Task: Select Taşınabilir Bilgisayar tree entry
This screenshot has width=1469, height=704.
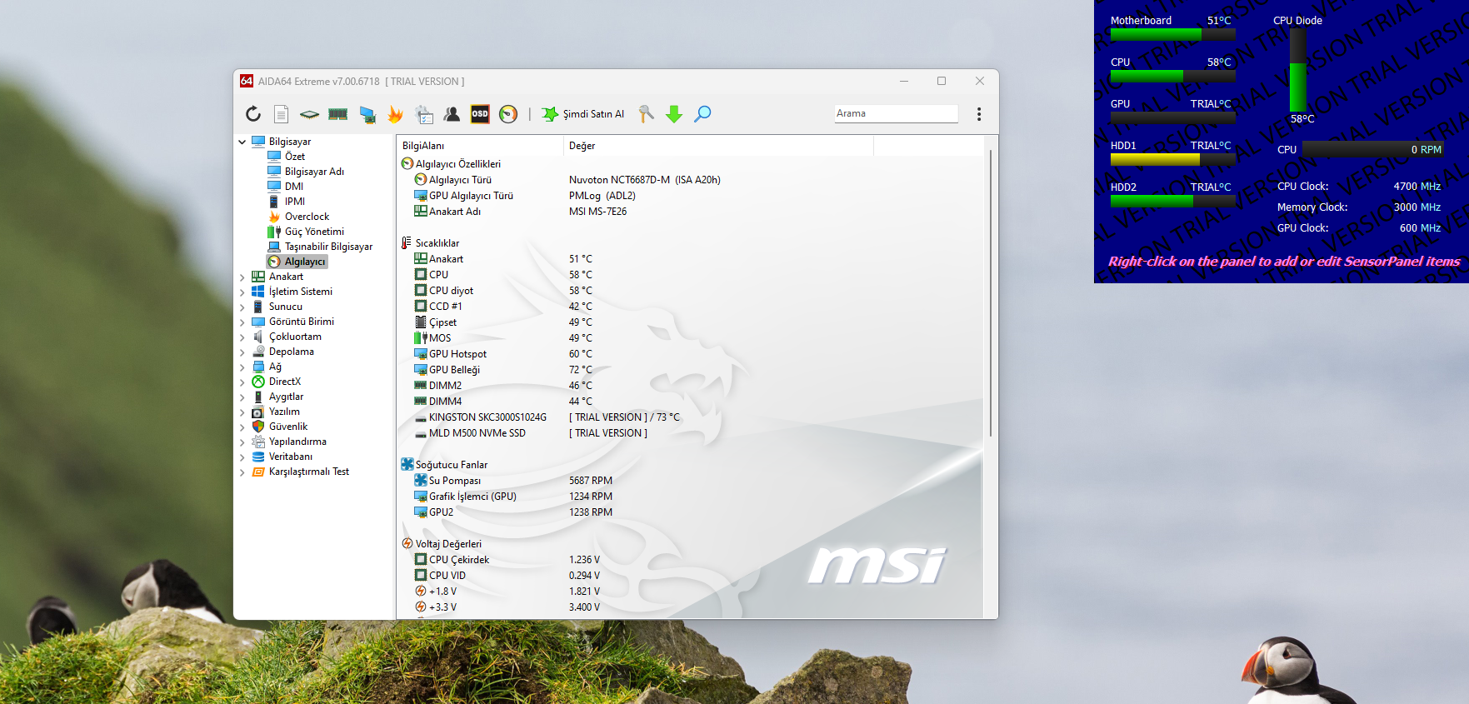Action: [328, 247]
